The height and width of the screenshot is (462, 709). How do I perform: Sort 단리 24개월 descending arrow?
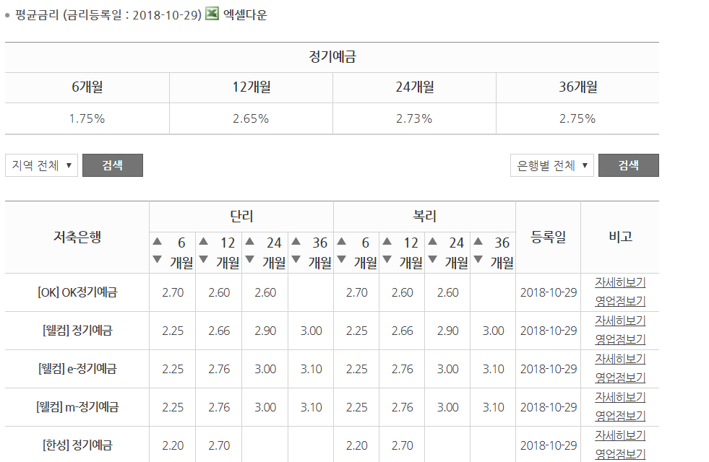[249, 259]
